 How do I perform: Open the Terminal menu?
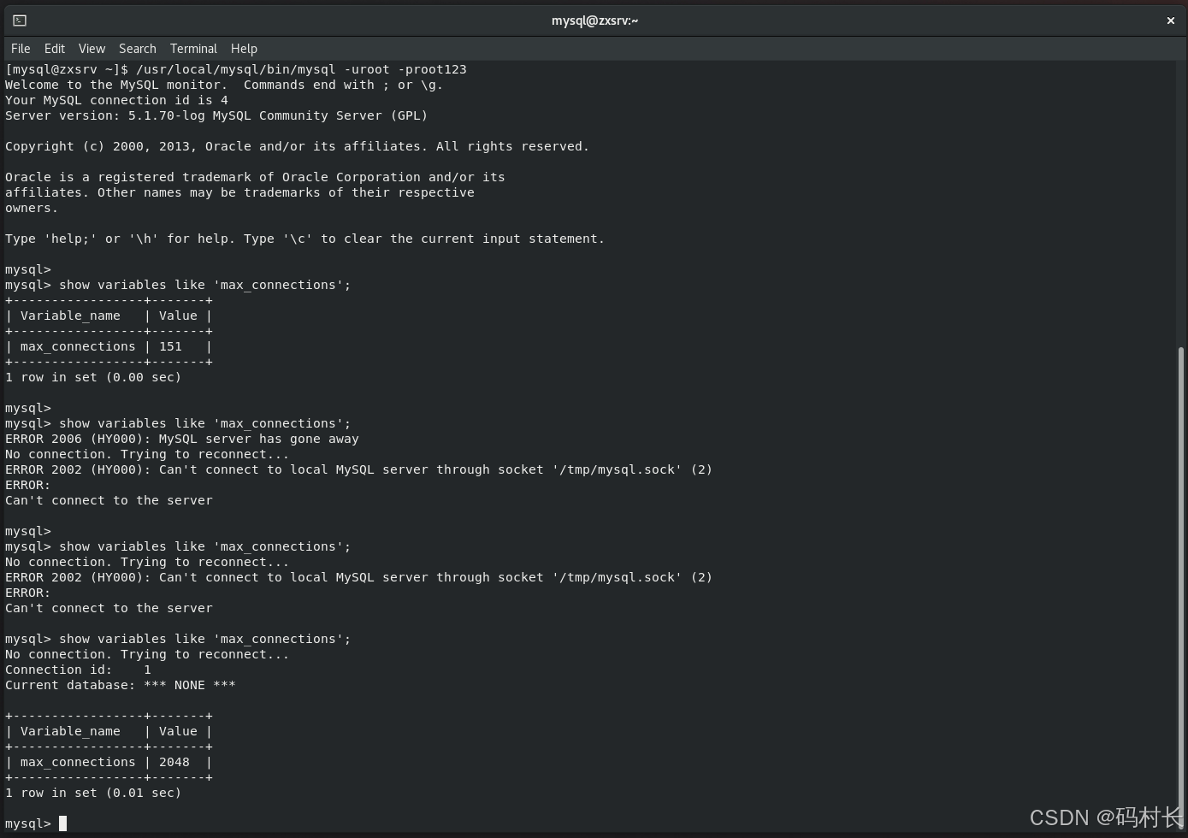pyautogui.click(x=193, y=49)
